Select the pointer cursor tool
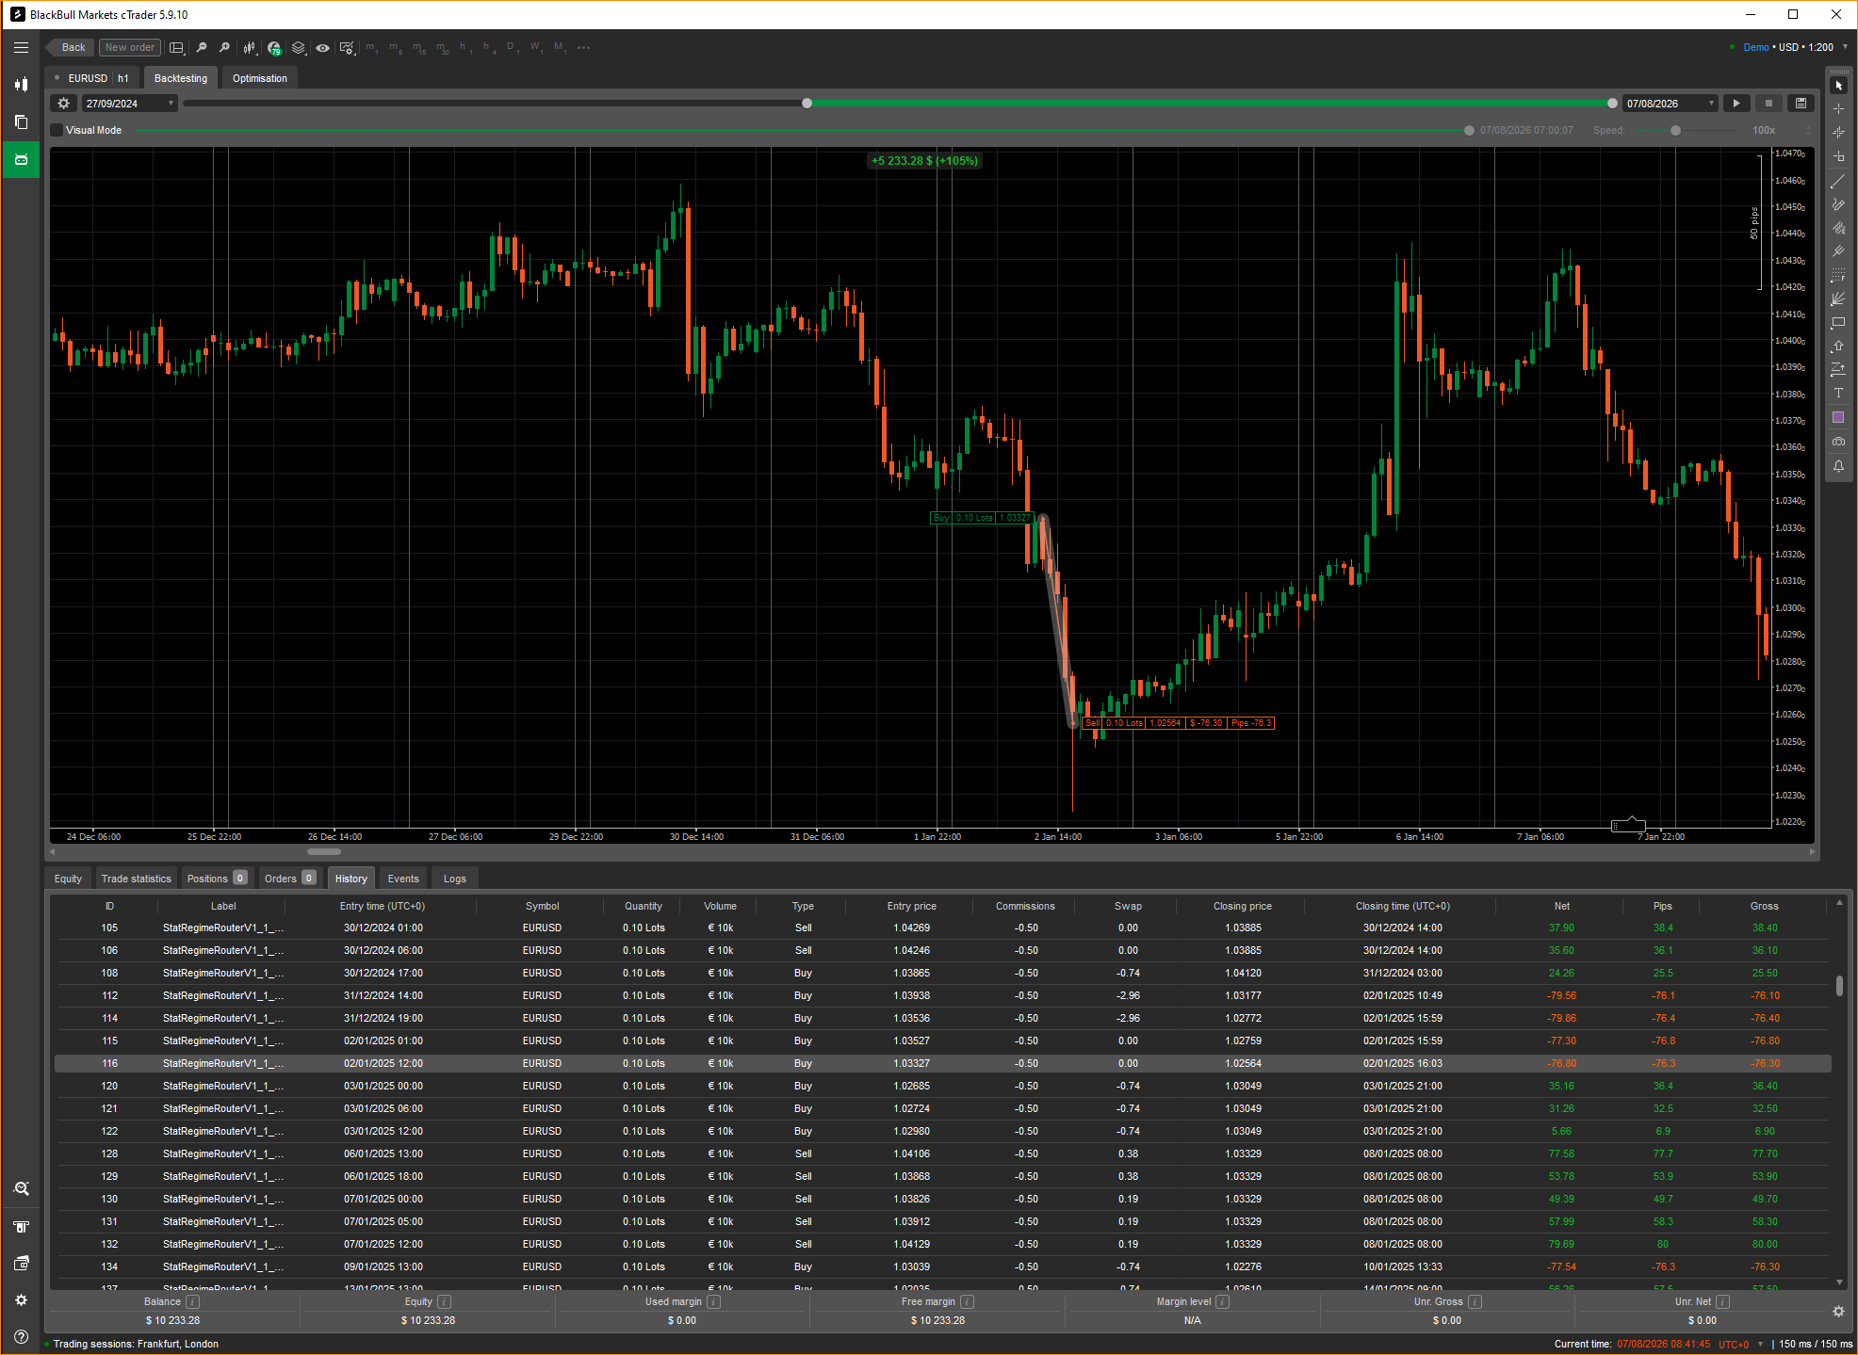This screenshot has height=1355, width=1858. [x=1838, y=86]
